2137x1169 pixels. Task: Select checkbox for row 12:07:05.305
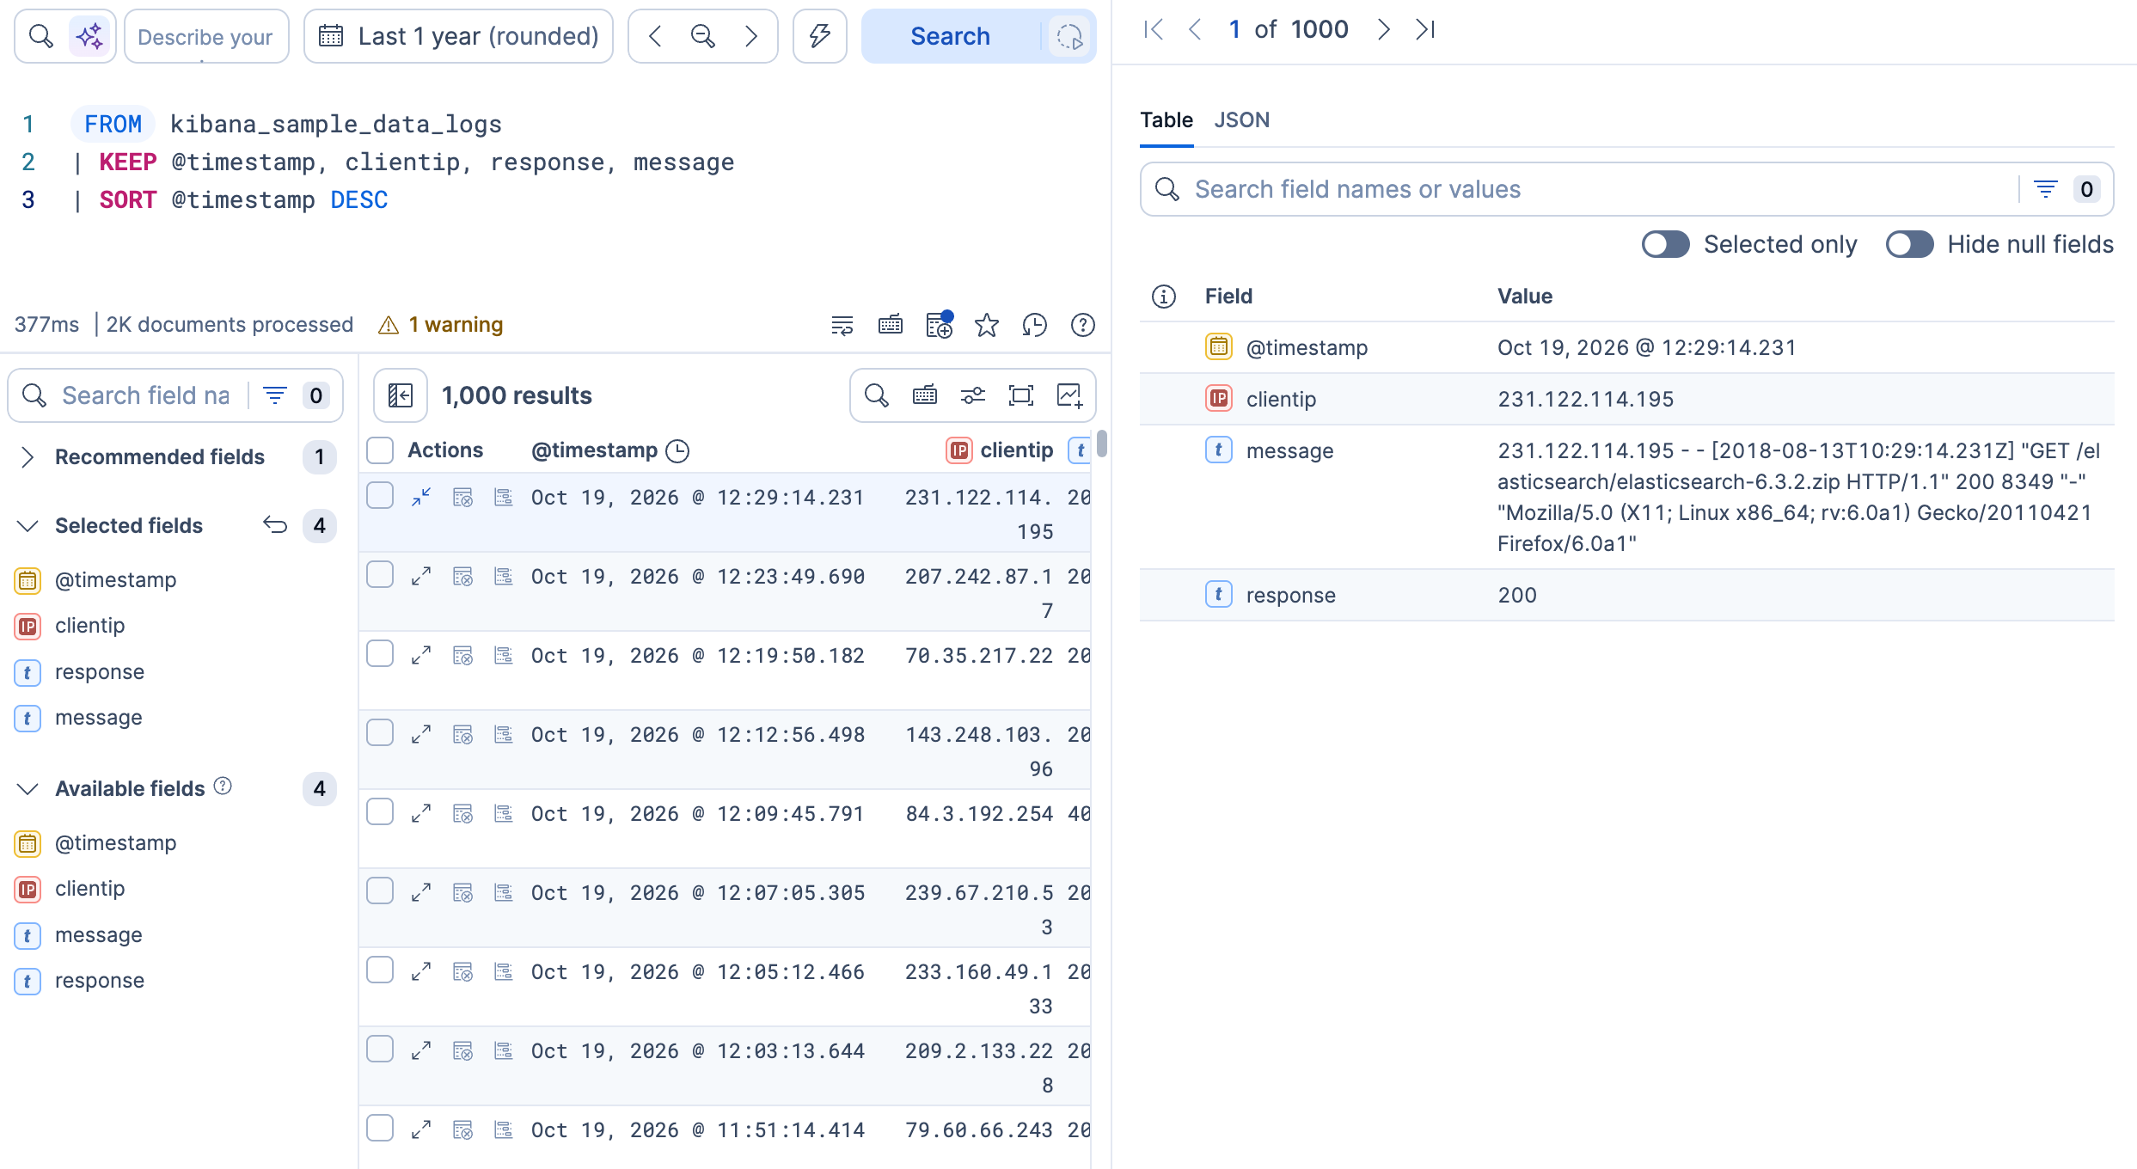tap(380, 891)
